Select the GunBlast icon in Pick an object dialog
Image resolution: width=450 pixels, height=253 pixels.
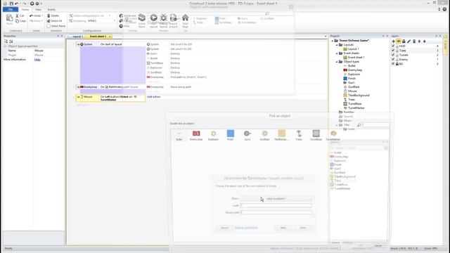click(x=264, y=134)
